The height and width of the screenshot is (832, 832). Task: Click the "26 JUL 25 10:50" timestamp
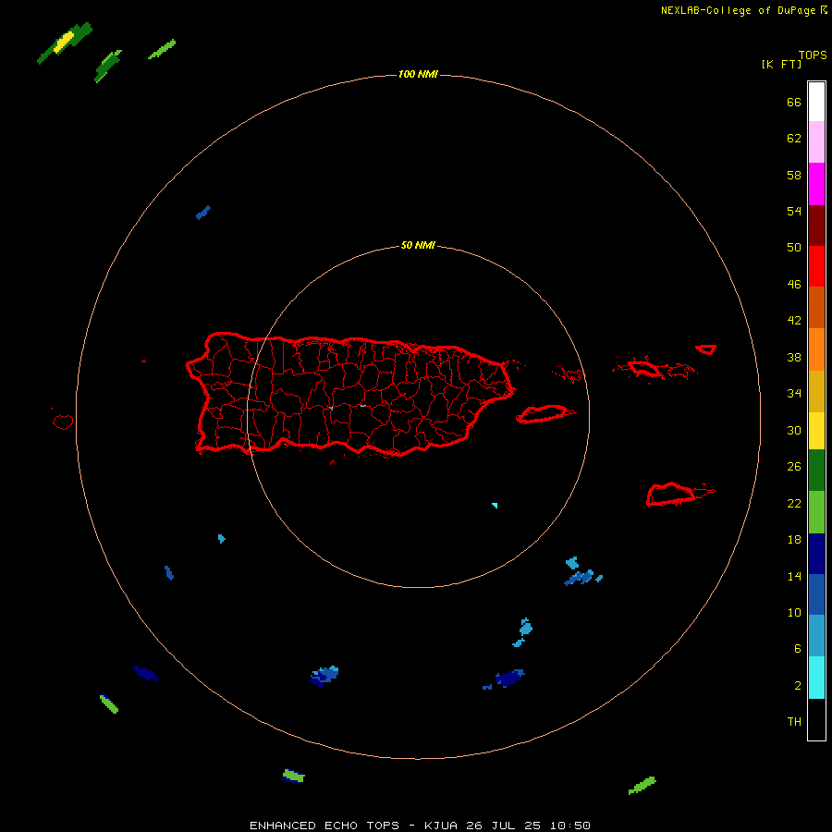(x=529, y=826)
